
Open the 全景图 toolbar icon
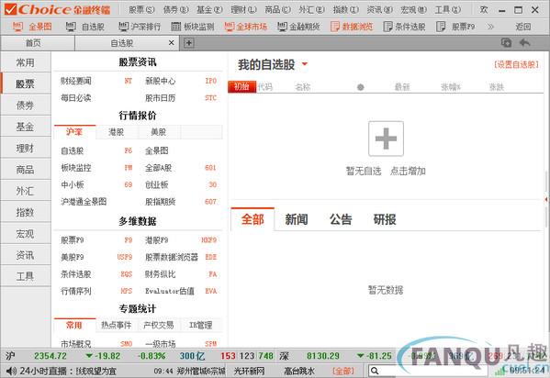click(x=17, y=27)
